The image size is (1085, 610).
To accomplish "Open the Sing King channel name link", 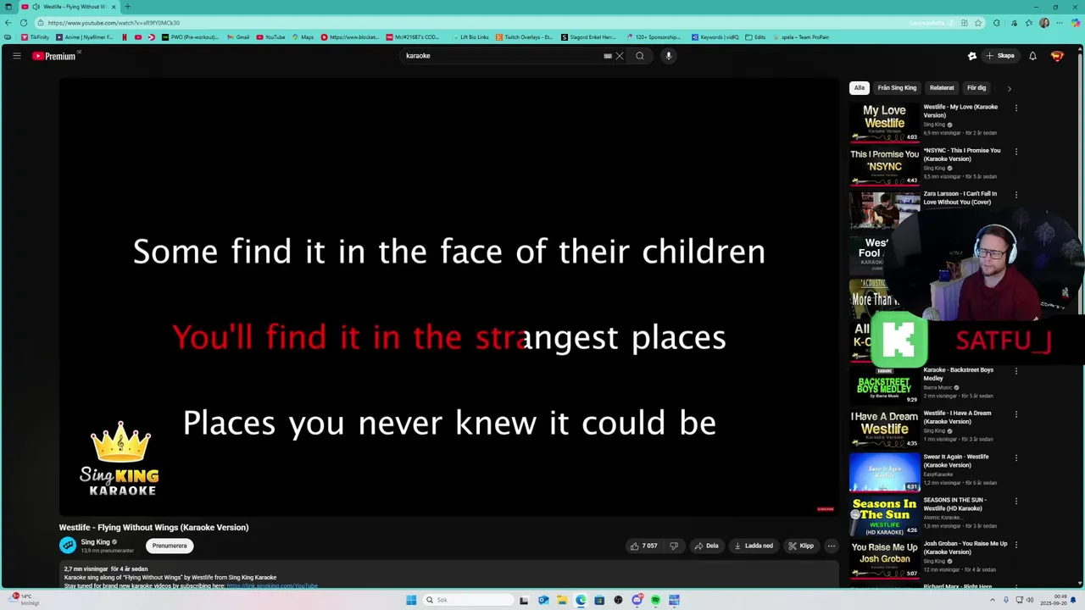I will point(95,542).
